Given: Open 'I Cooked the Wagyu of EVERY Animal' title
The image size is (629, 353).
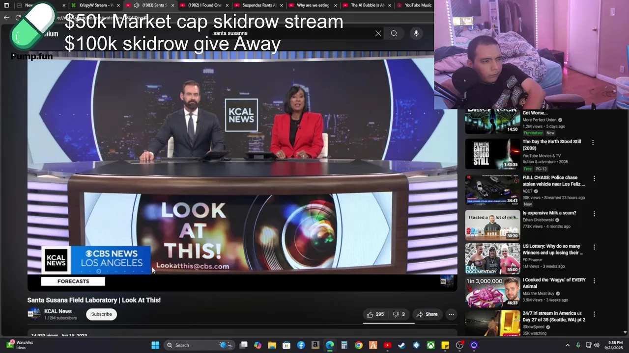Looking at the screenshot, I should pyautogui.click(x=554, y=283).
